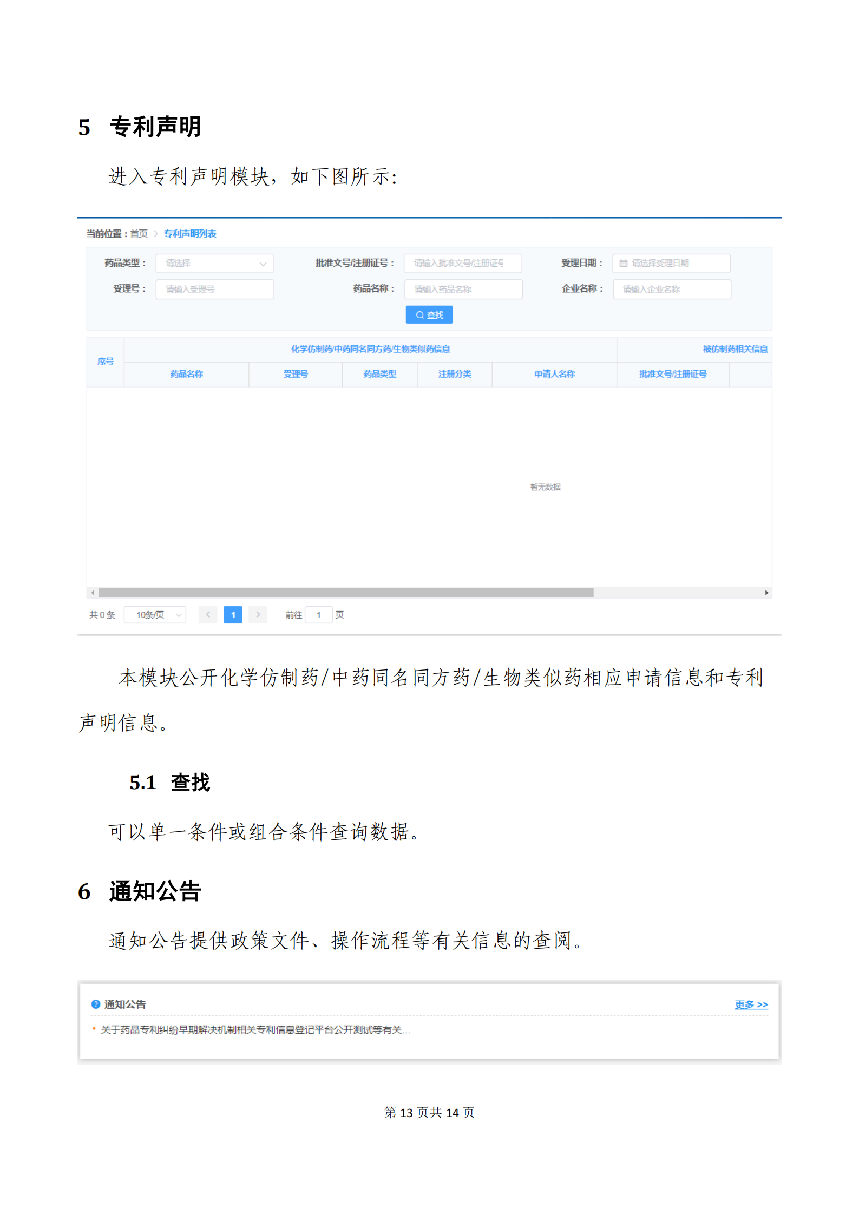Viewport: 859px width, 1215px height.
Task: Click the 序号 column header
Action: [x=106, y=362]
